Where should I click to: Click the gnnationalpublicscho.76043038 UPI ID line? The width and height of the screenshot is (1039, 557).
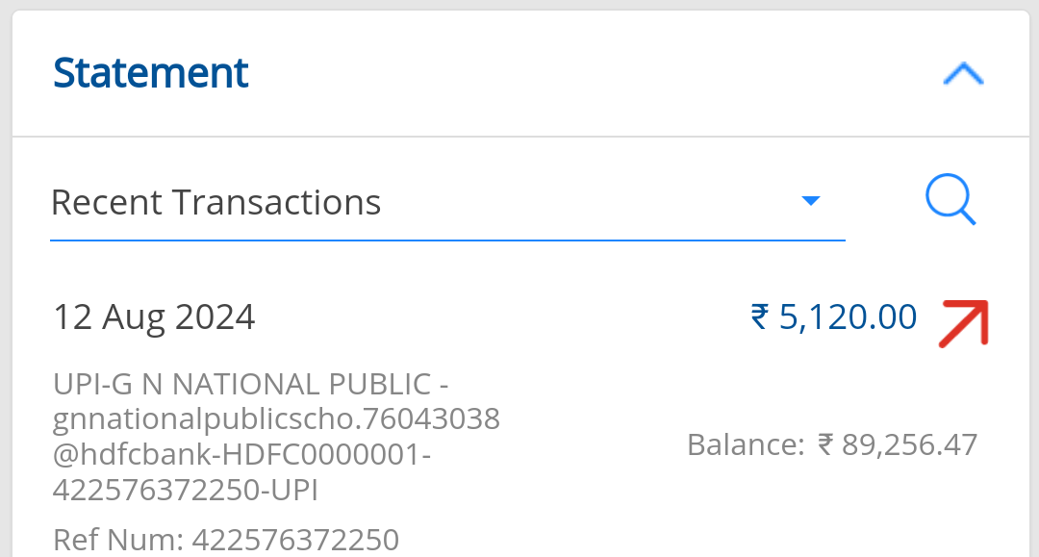tap(276, 419)
